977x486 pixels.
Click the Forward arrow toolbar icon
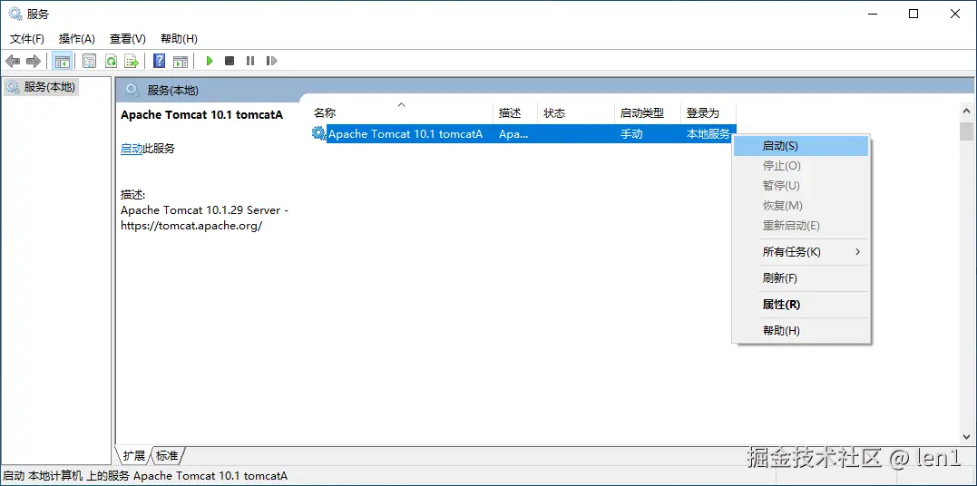click(34, 61)
